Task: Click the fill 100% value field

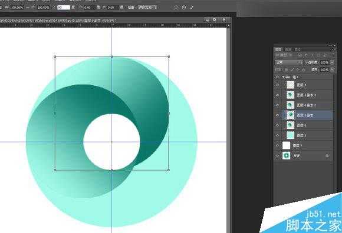Action: coord(325,69)
